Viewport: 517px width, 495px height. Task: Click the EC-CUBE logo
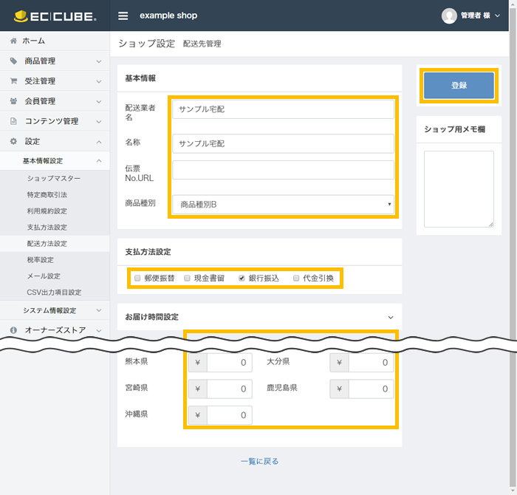coord(55,16)
